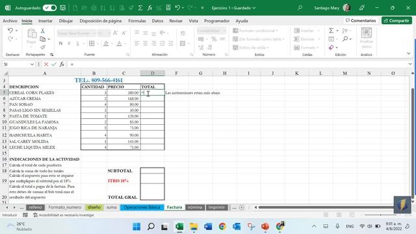Click the Insert Function fx icon in formula bar
The height and width of the screenshot is (234, 416).
62,64
